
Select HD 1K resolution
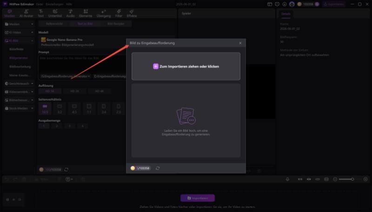click(x=50, y=91)
